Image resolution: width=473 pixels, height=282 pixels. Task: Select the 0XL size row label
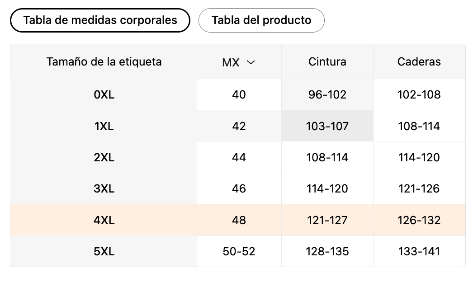(104, 94)
